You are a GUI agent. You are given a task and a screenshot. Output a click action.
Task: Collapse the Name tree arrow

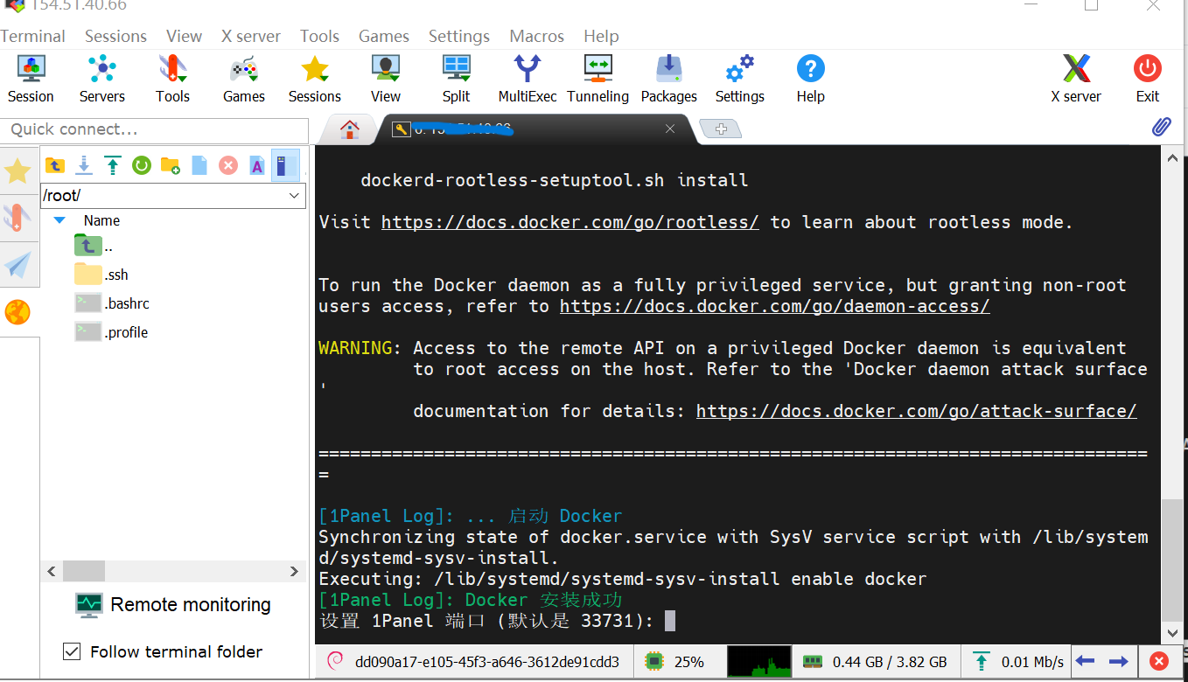click(x=59, y=220)
